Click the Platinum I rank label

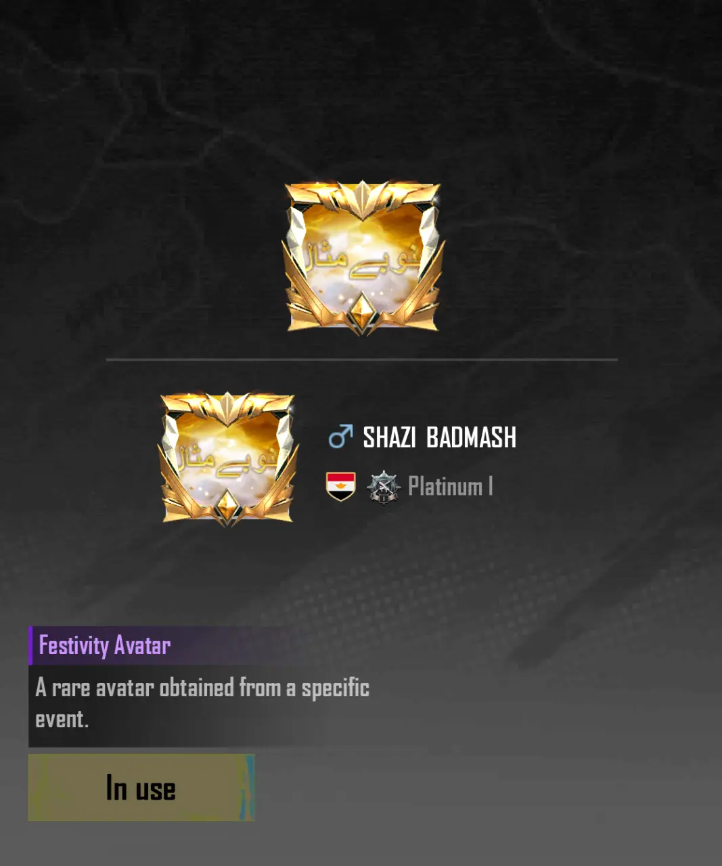click(x=451, y=486)
